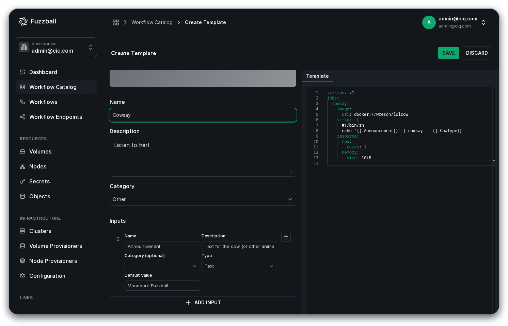Click the Objects database icon
This screenshot has width=508, height=326.
[22, 196]
